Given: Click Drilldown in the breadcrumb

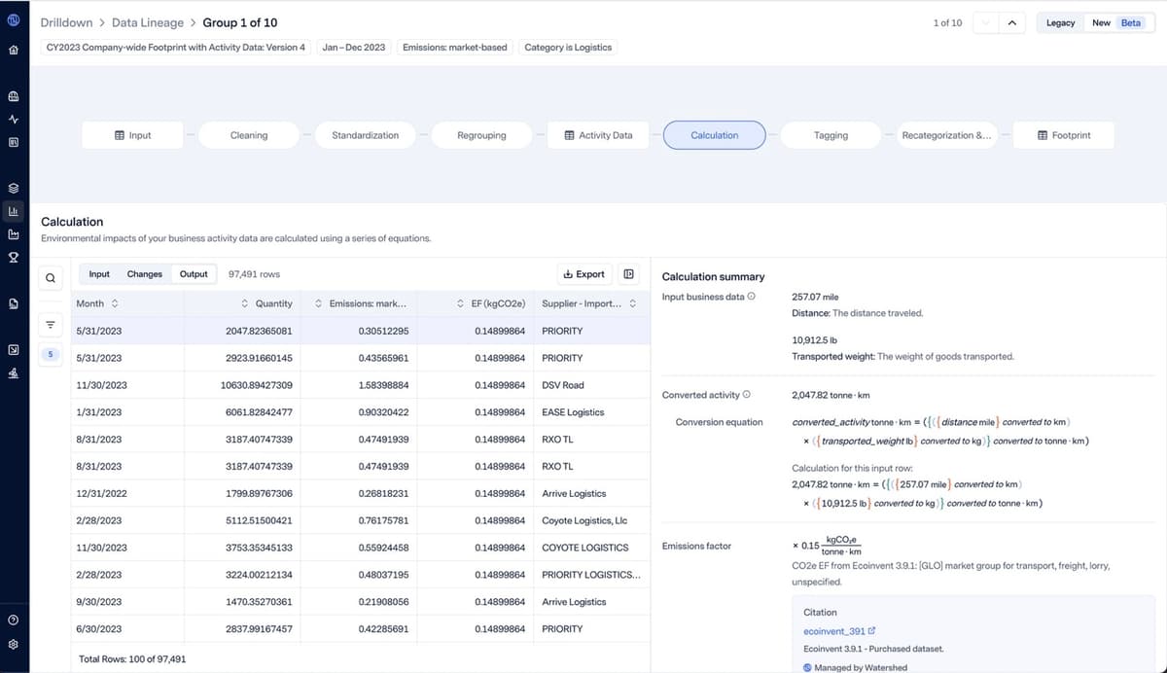Looking at the screenshot, I should [x=66, y=22].
